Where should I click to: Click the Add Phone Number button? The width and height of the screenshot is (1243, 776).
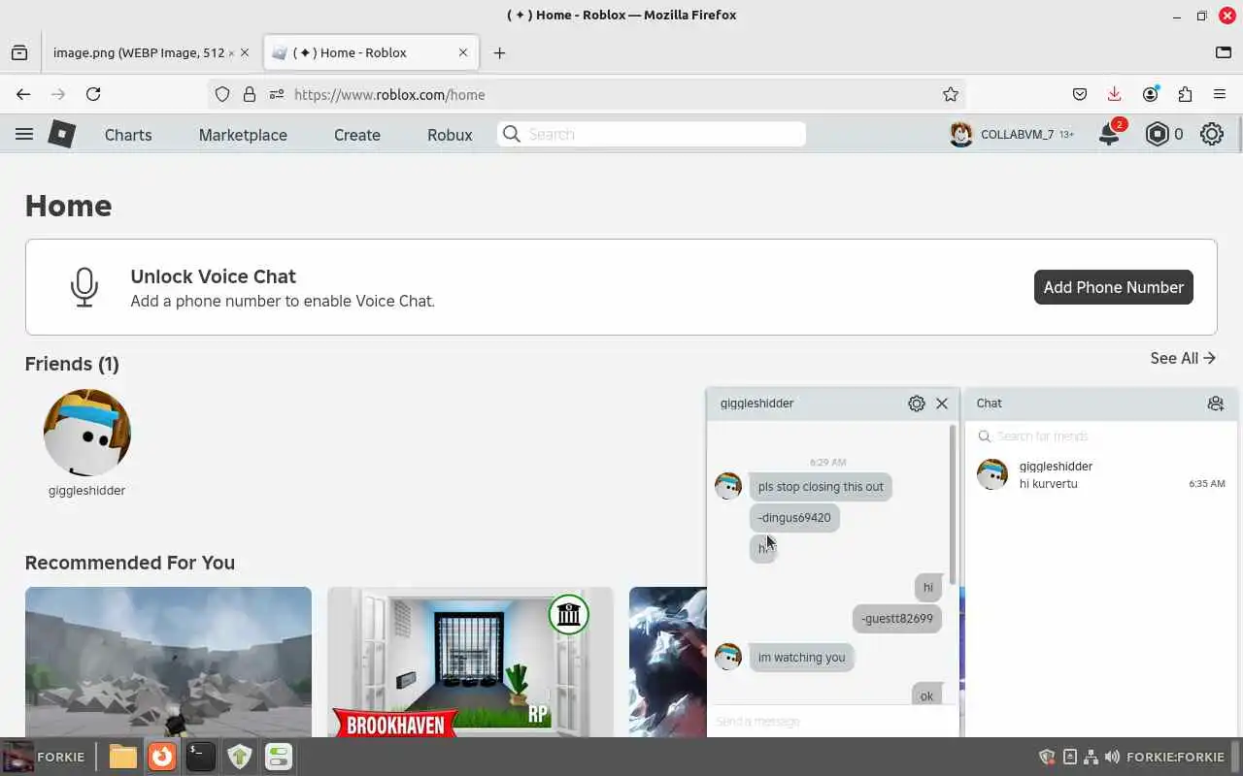point(1114,287)
